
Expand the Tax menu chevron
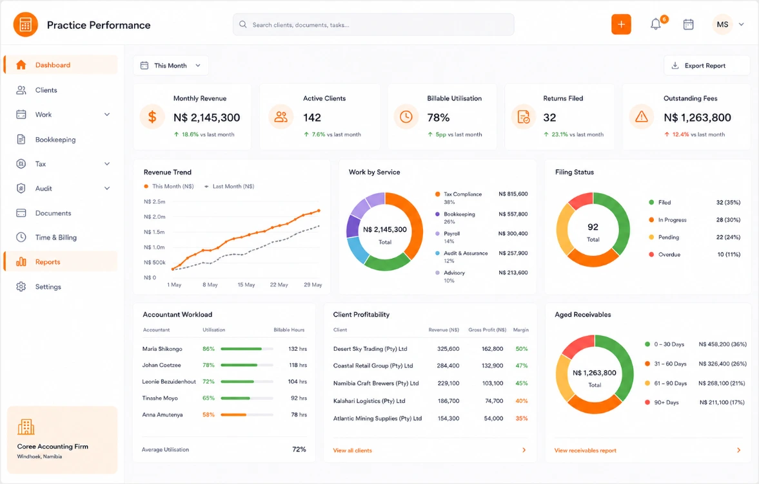pyautogui.click(x=107, y=163)
